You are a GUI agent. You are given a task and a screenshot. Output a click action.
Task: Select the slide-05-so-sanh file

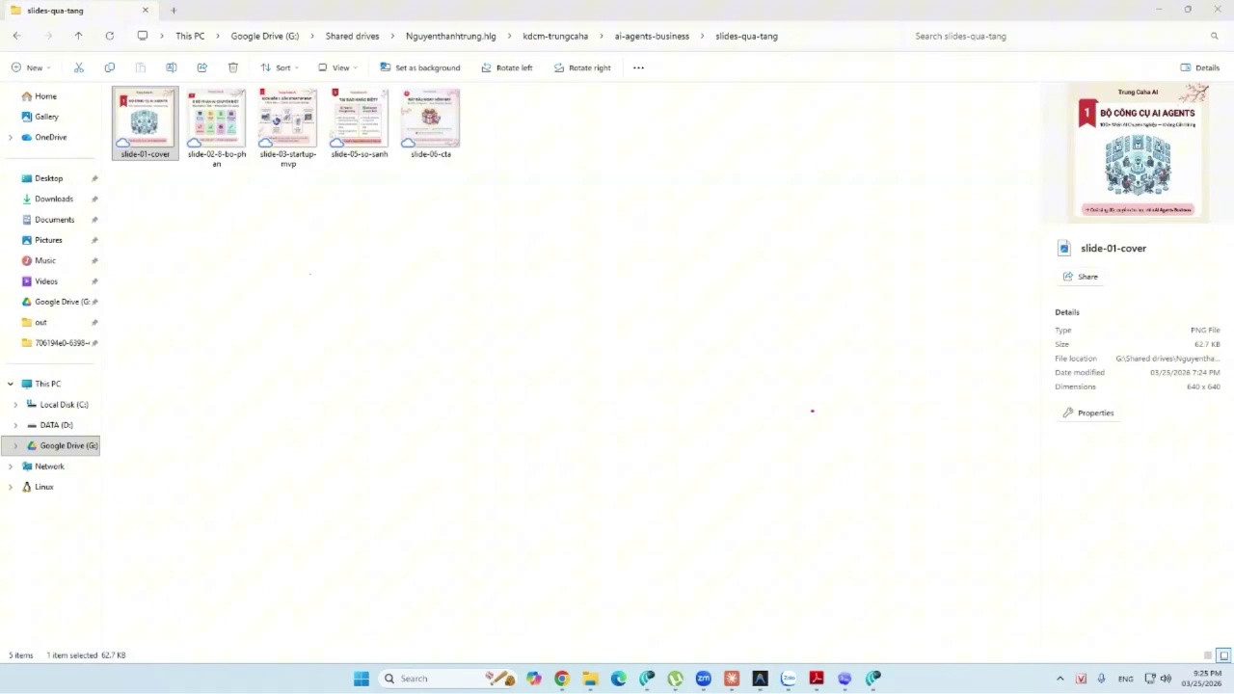[359, 123]
